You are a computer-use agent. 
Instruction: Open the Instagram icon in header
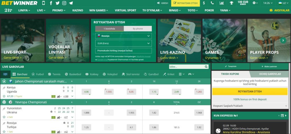pos(64,3)
